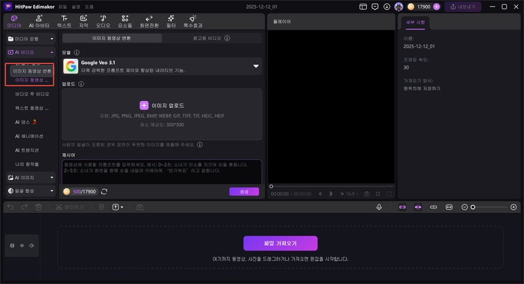The width and height of the screenshot is (524, 284).
Task: Open the 화면전환 transitions tool
Action: pos(149,22)
